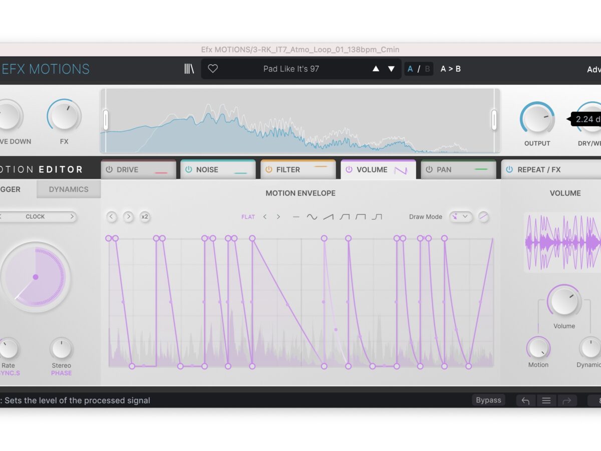
Task: Click the FX knob
Action: click(x=64, y=116)
